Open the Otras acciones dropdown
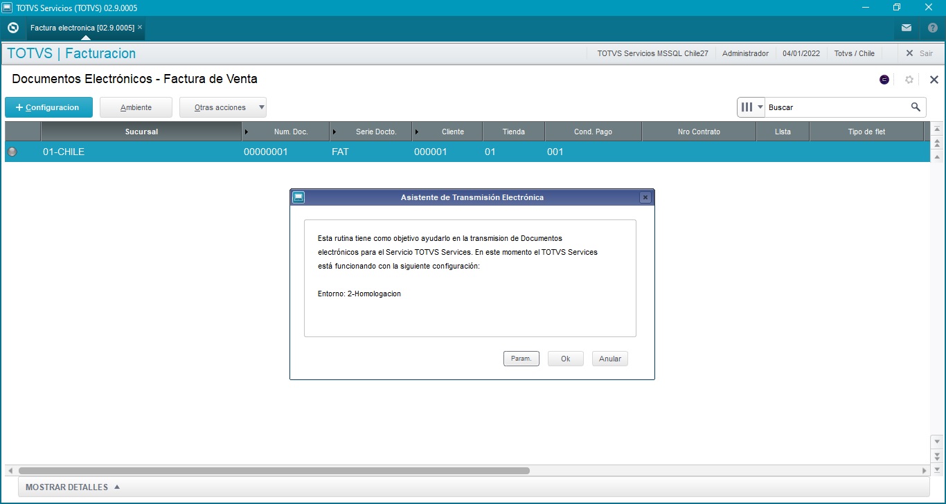This screenshot has width=946, height=504. 222,107
